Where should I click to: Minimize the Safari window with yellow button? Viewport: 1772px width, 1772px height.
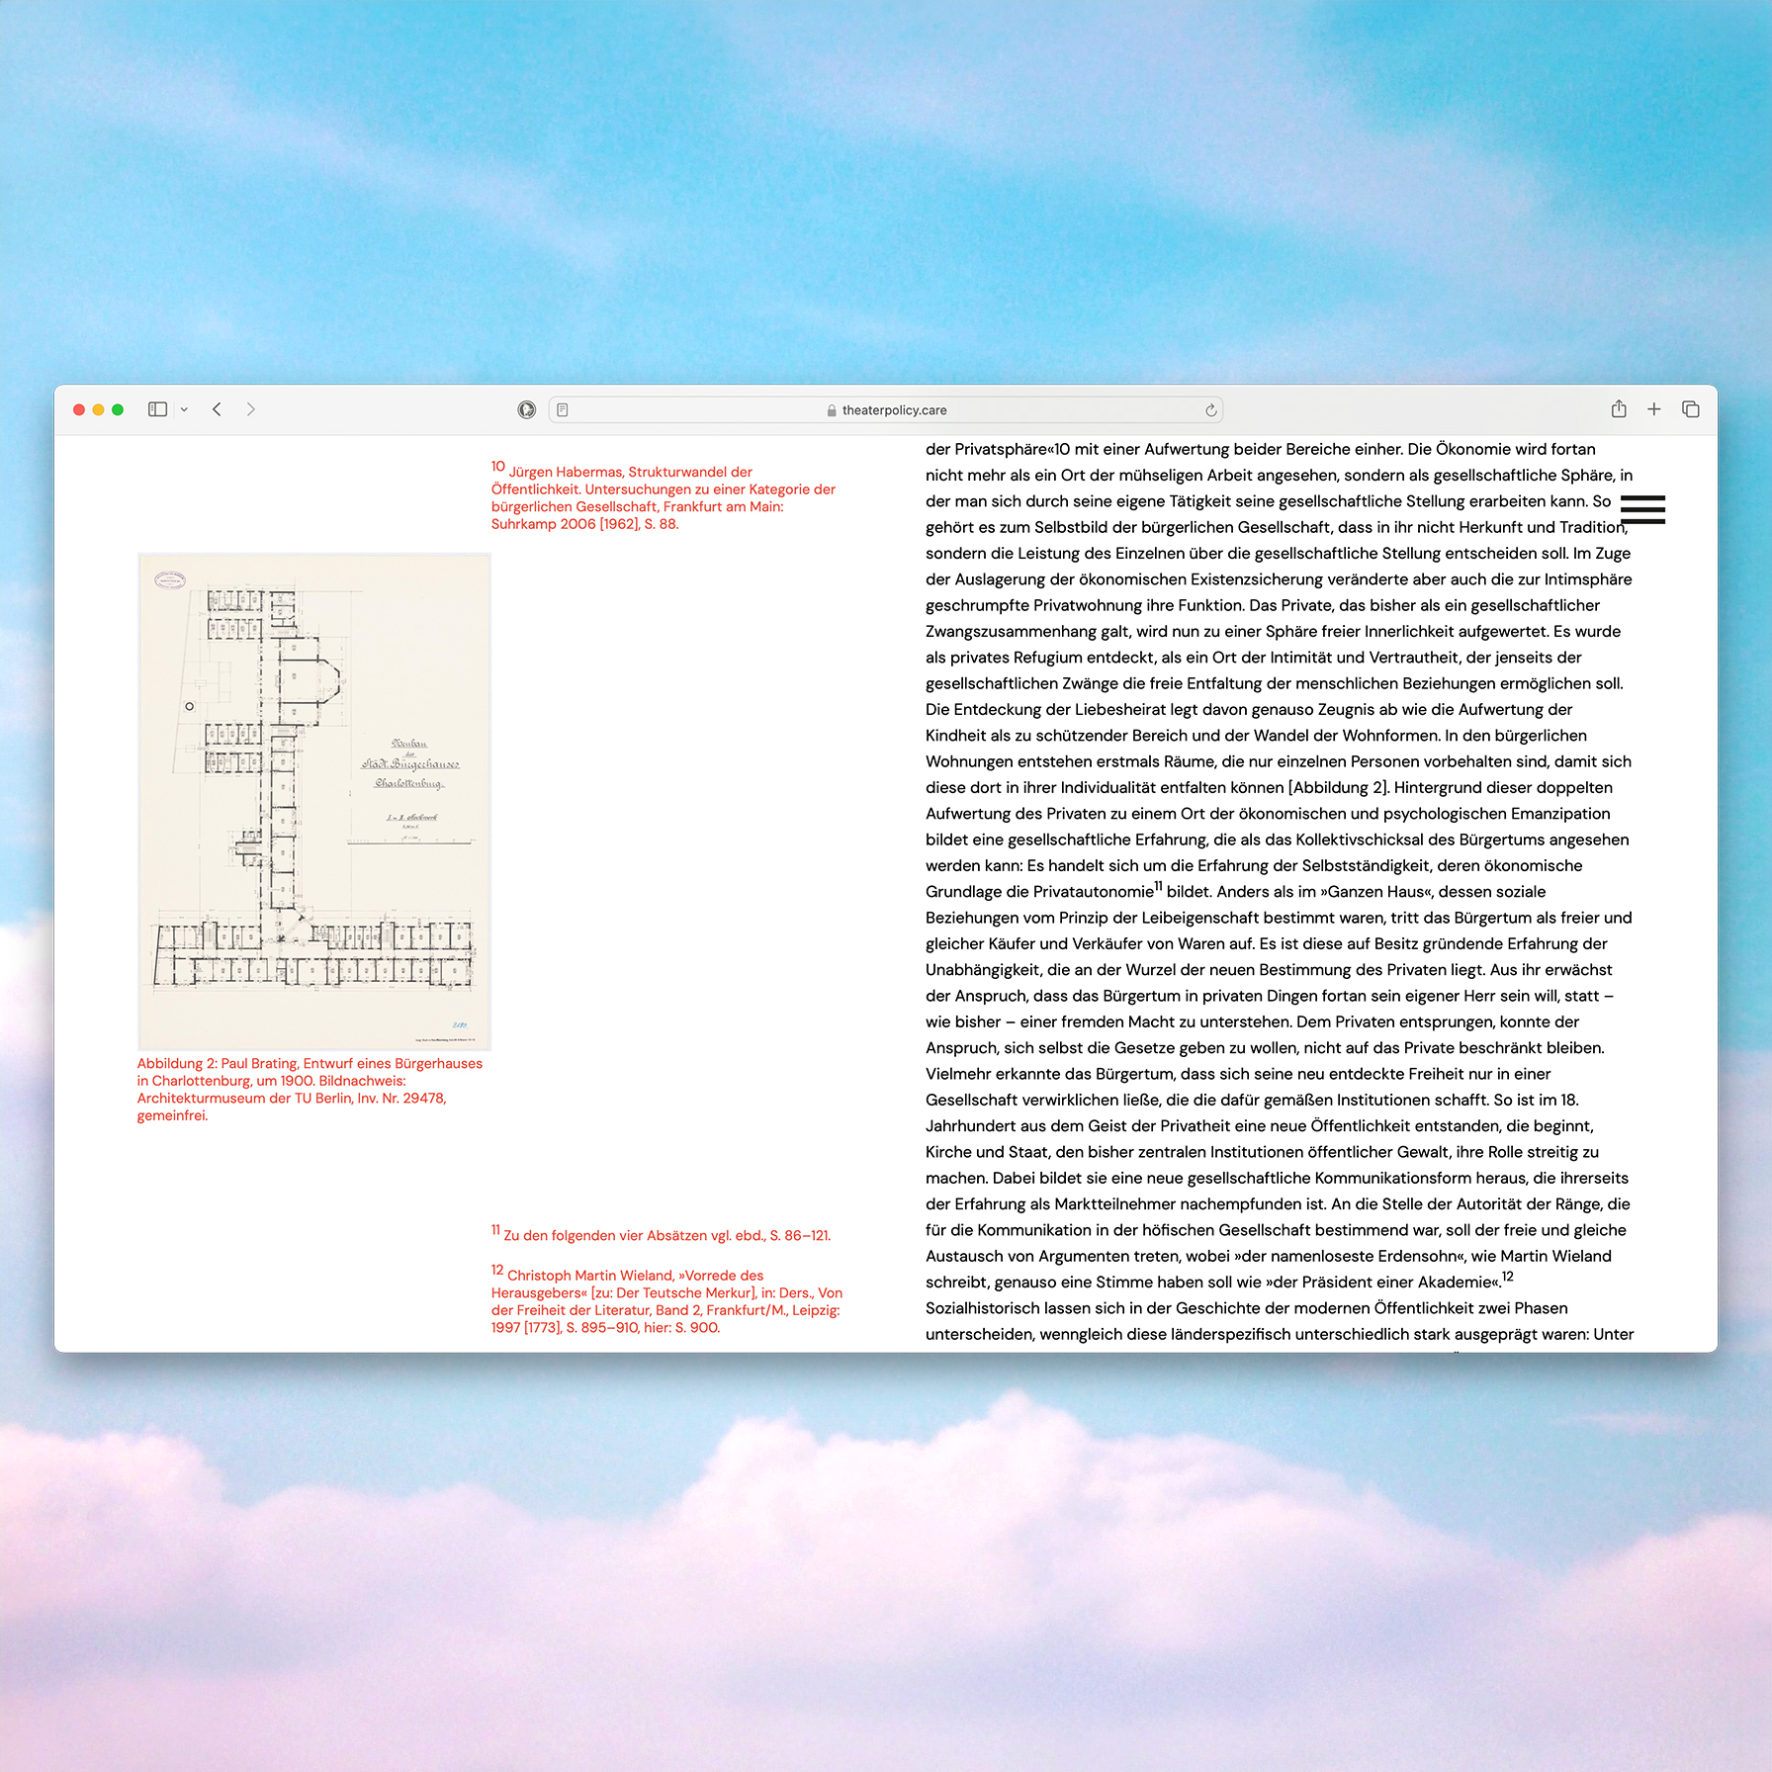pyautogui.click(x=98, y=409)
